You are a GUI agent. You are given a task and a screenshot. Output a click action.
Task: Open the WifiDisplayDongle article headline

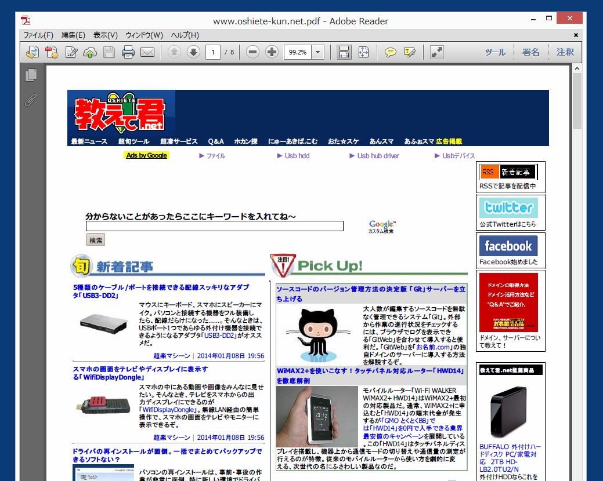tap(140, 373)
